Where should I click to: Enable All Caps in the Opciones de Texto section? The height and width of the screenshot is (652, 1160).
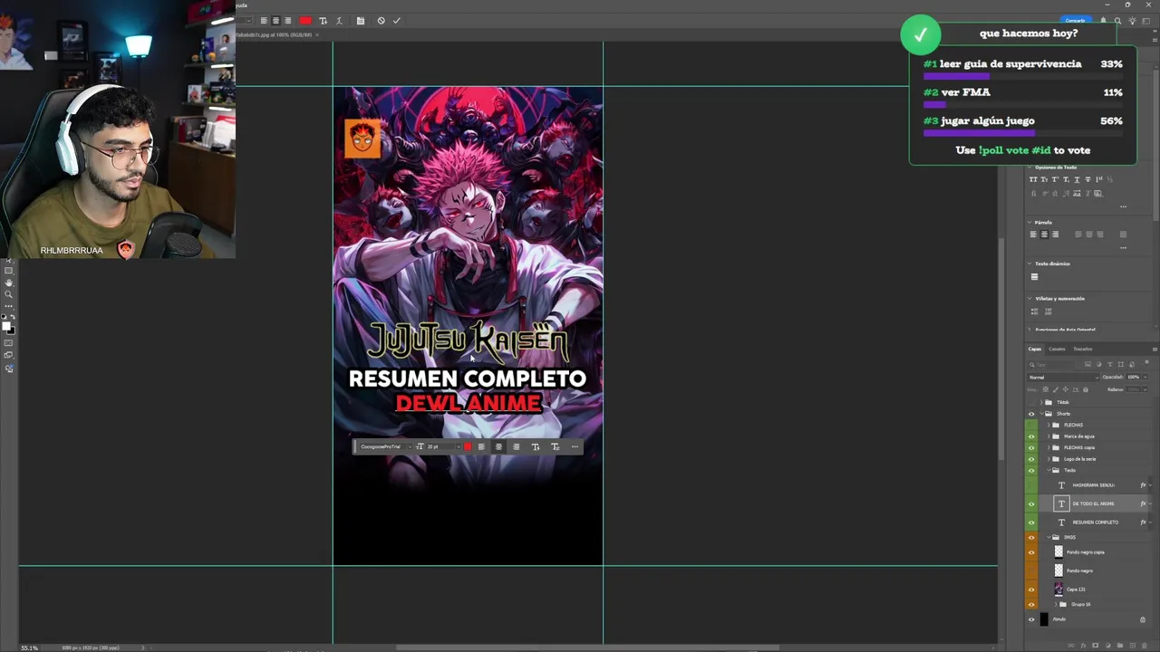coord(1033,179)
